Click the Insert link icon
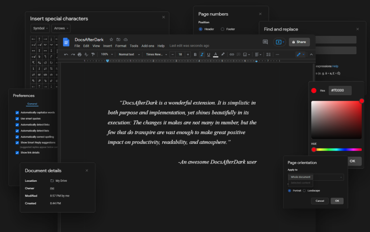The height and width of the screenshot is (232, 370). point(232,55)
